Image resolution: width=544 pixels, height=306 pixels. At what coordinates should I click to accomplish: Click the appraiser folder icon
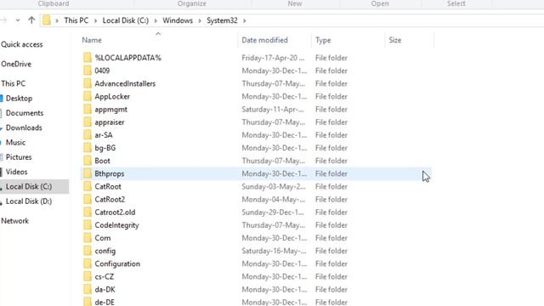[x=88, y=122]
